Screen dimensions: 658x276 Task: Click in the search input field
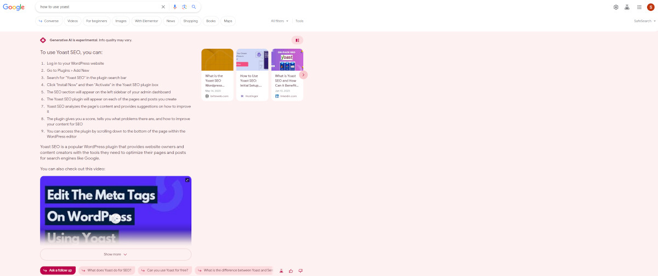tap(99, 7)
